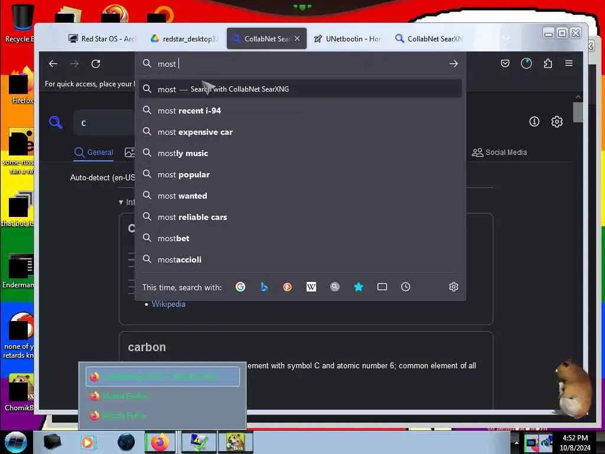Choose suggestion 'most expensive car'

(300, 132)
